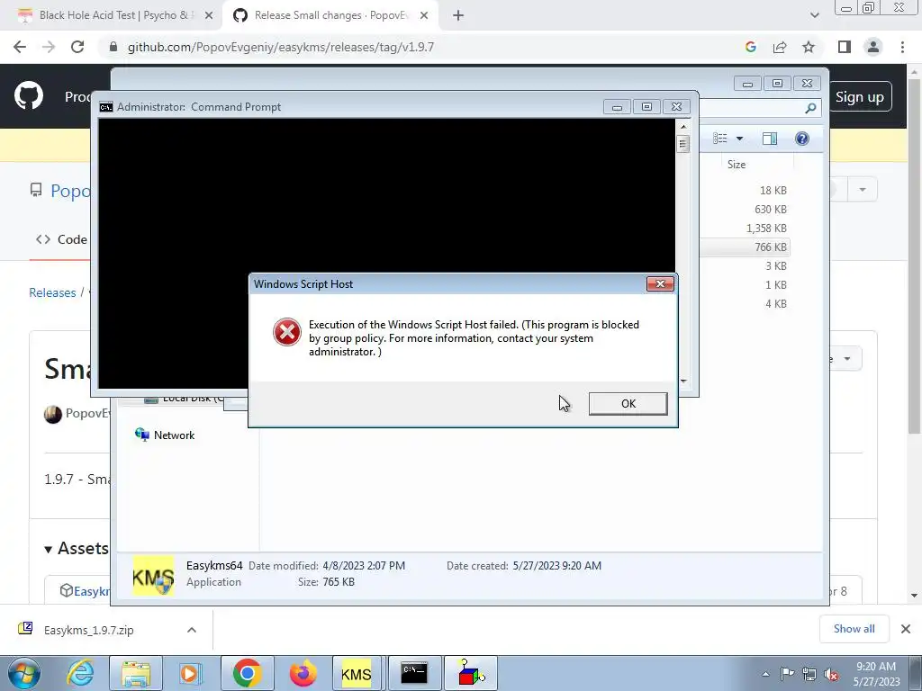Click the Easykms64 KMS icon in the details pane

(153, 575)
